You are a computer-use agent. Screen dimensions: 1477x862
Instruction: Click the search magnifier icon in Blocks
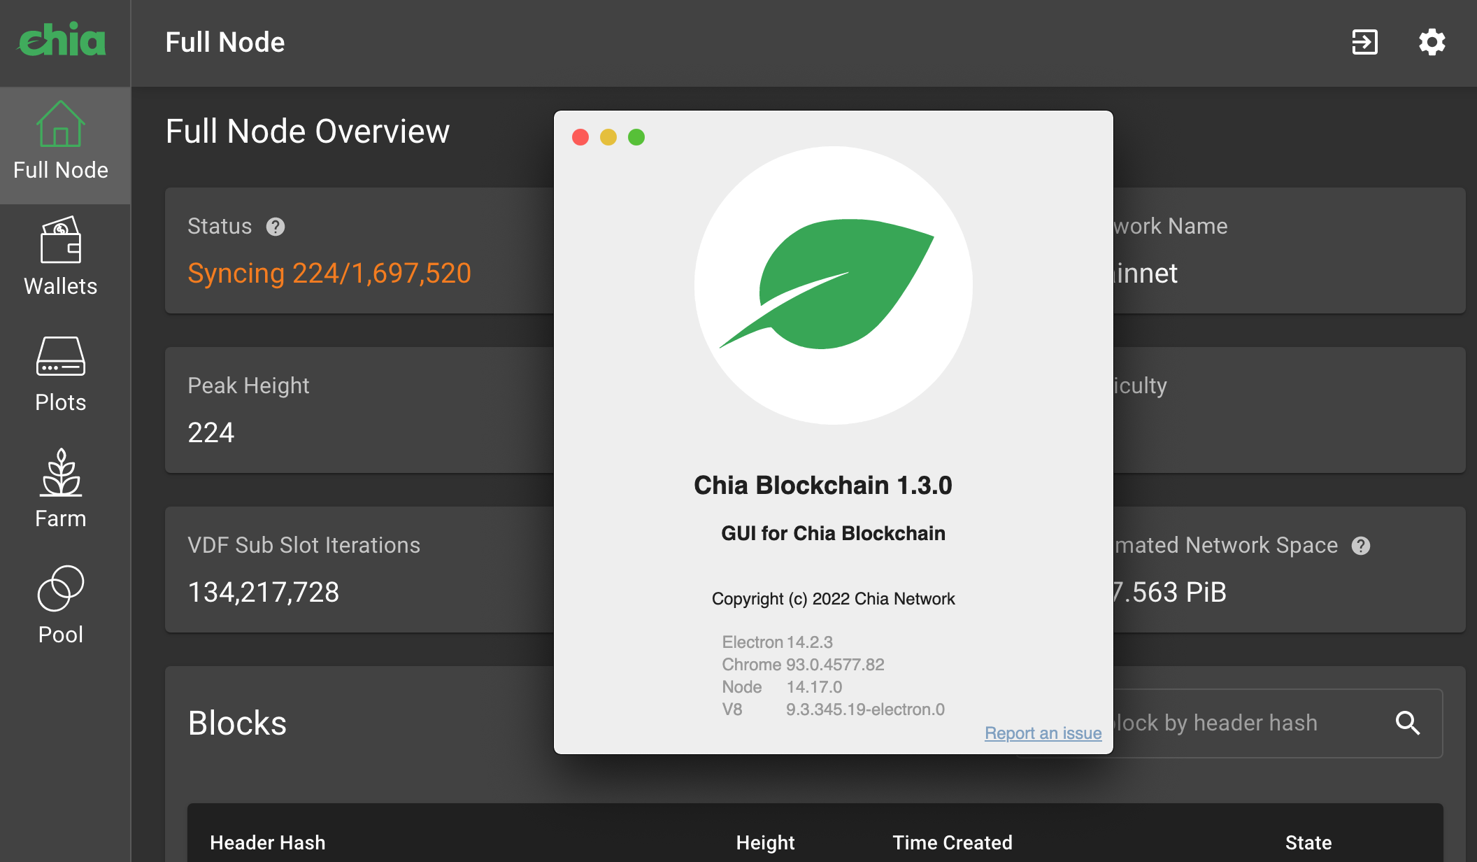(x=1408, y=723)
